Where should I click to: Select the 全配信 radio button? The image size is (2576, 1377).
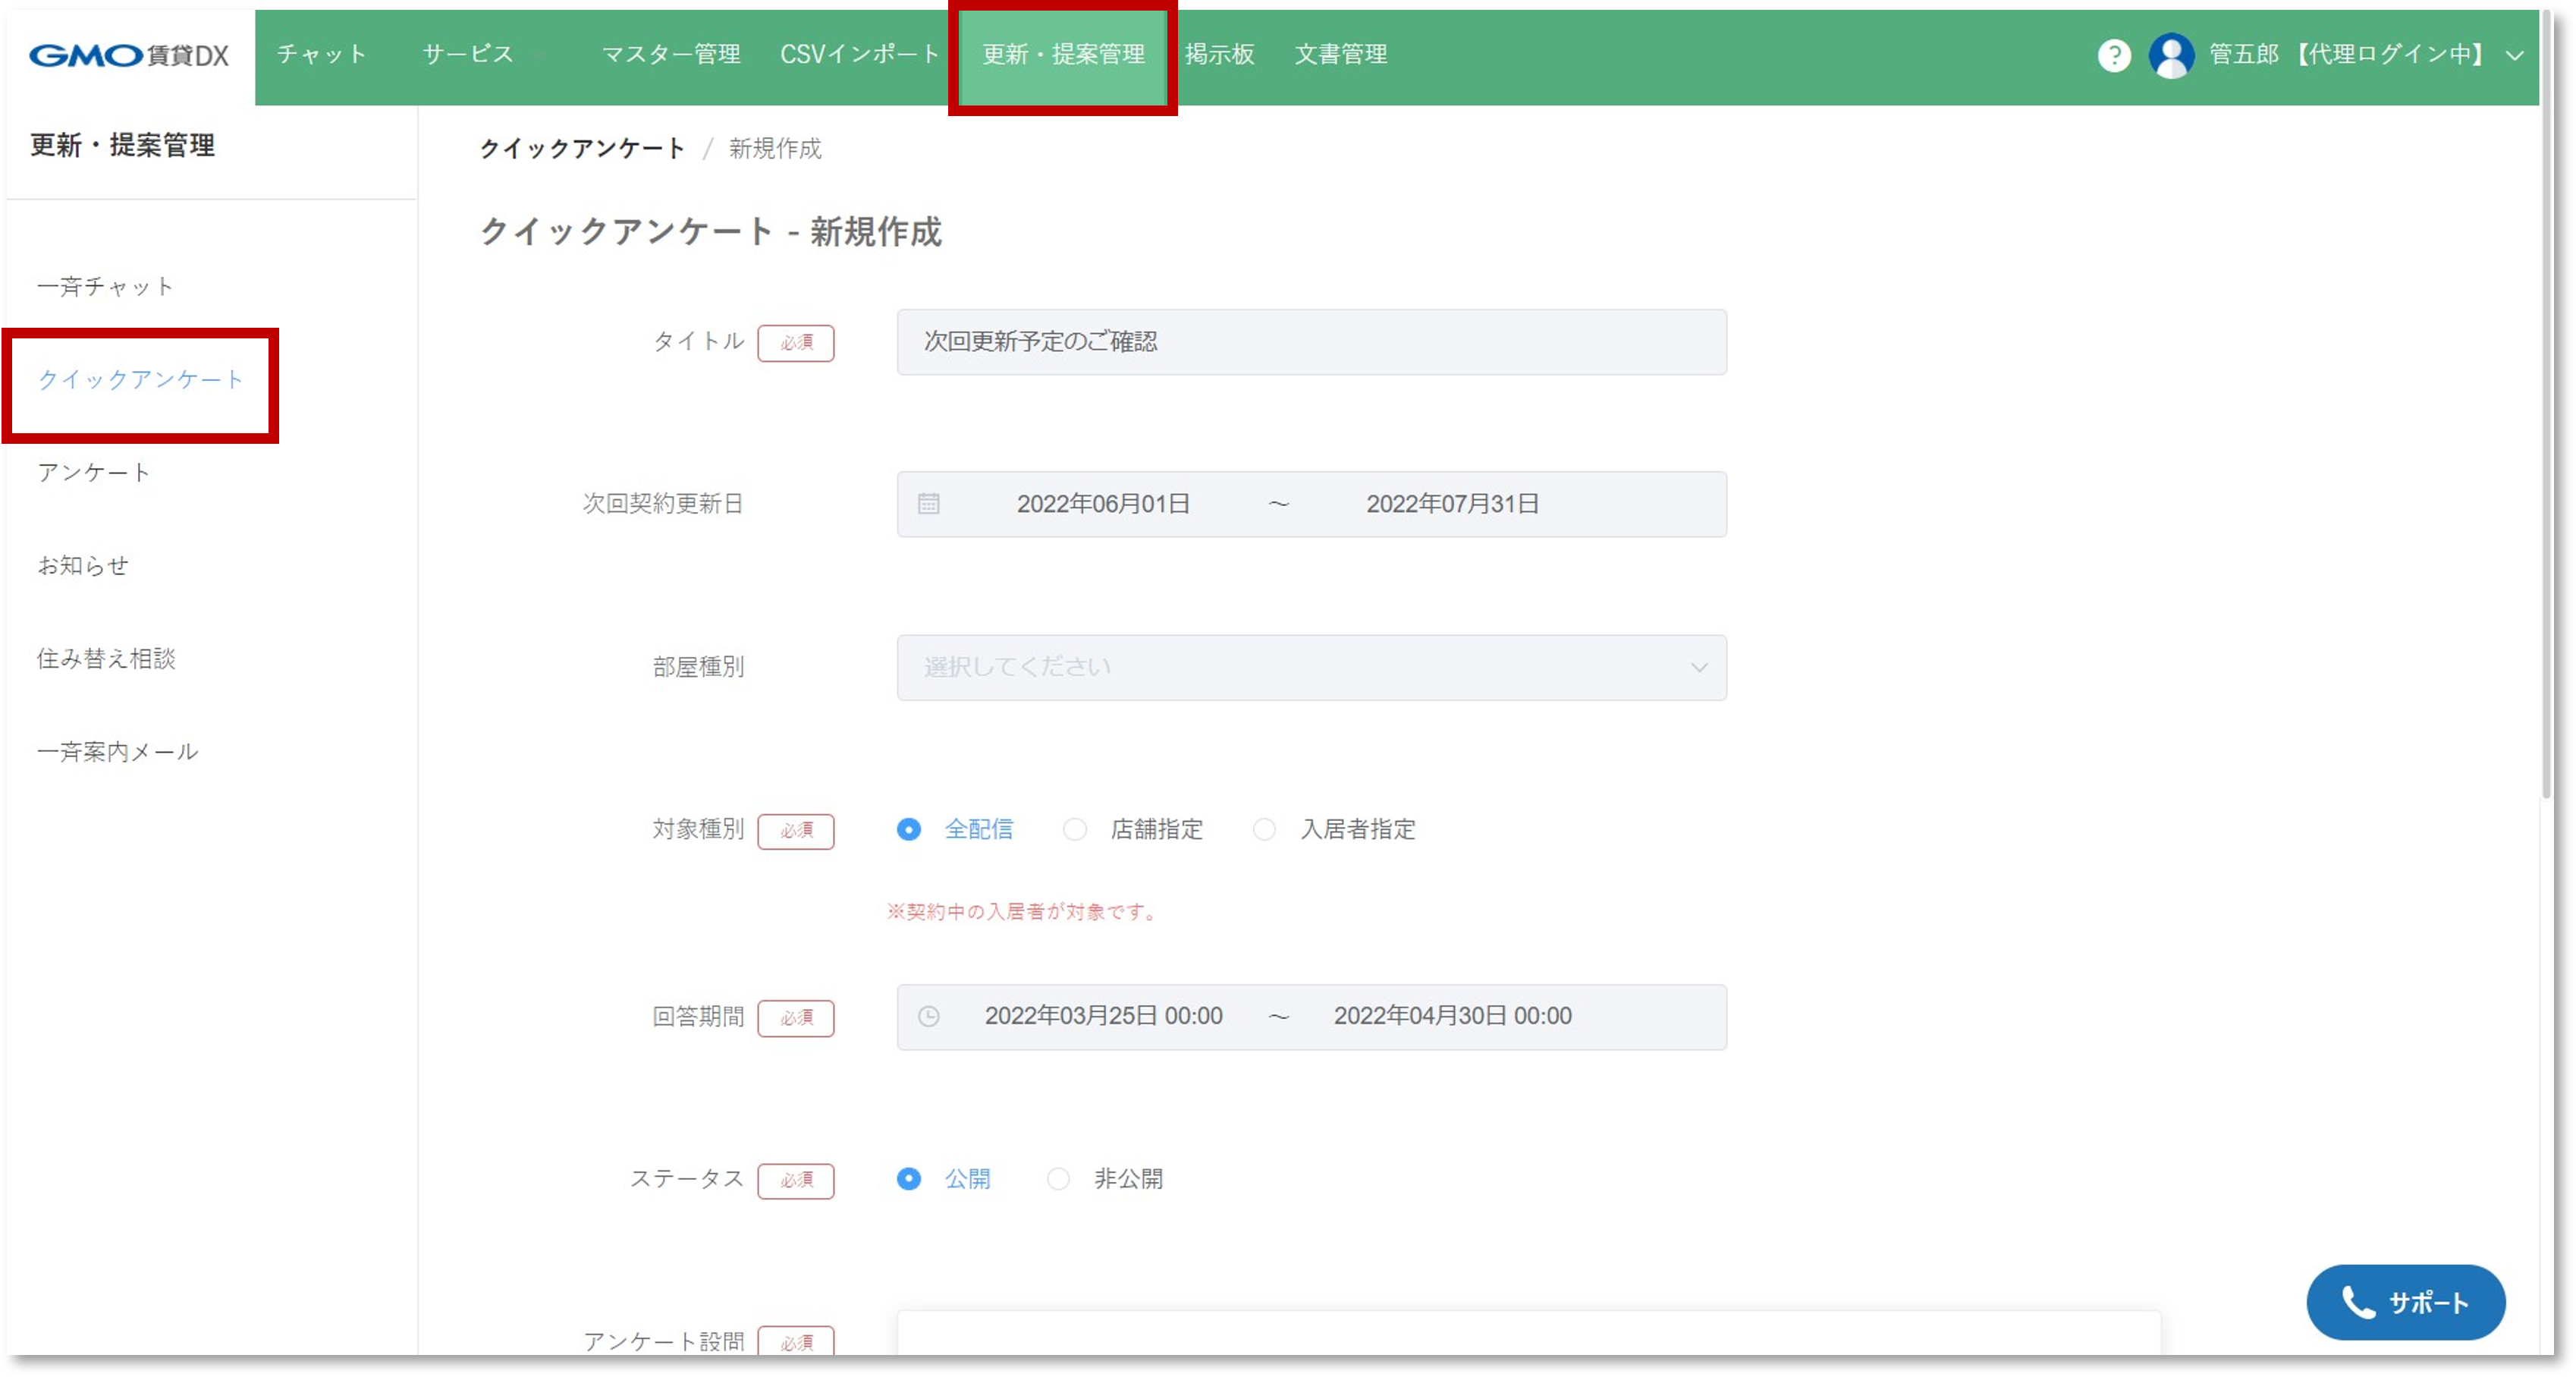pyautogui.click(x=908, y=830)
